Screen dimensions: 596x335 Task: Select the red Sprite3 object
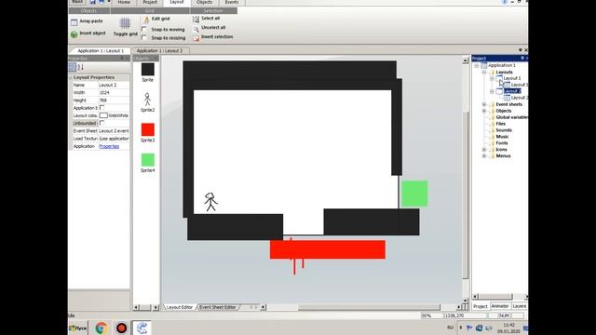(148, 129)
